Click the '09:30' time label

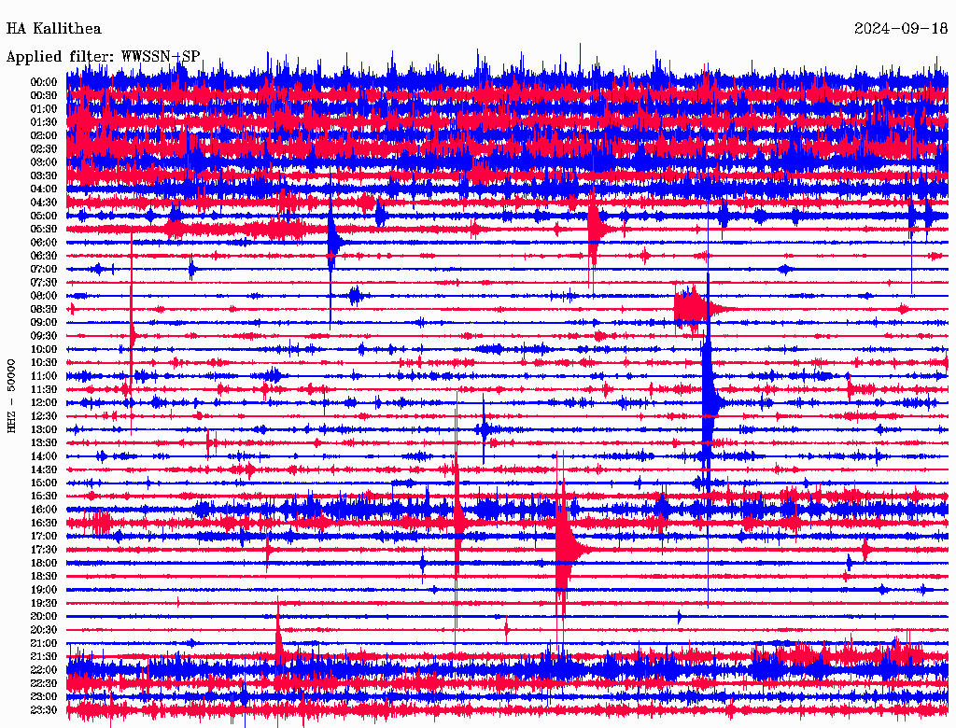click(44, 336)
